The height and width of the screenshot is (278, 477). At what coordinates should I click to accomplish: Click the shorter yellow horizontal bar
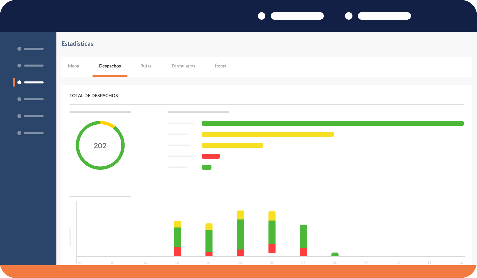232,145
